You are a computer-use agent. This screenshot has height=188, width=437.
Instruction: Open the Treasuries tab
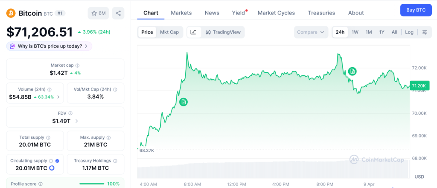pyautogui.click(x=321, y=13)
